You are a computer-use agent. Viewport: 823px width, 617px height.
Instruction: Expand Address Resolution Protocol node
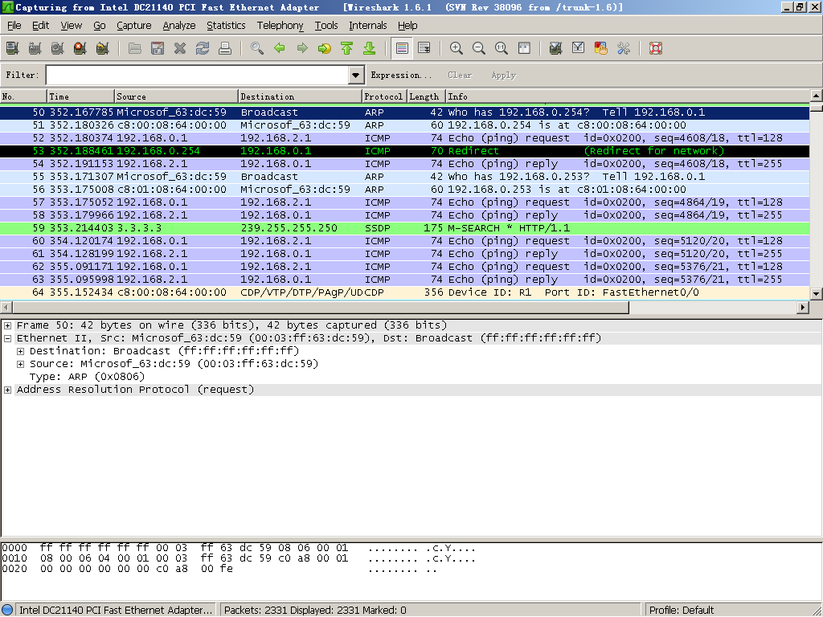coord(8,390)
